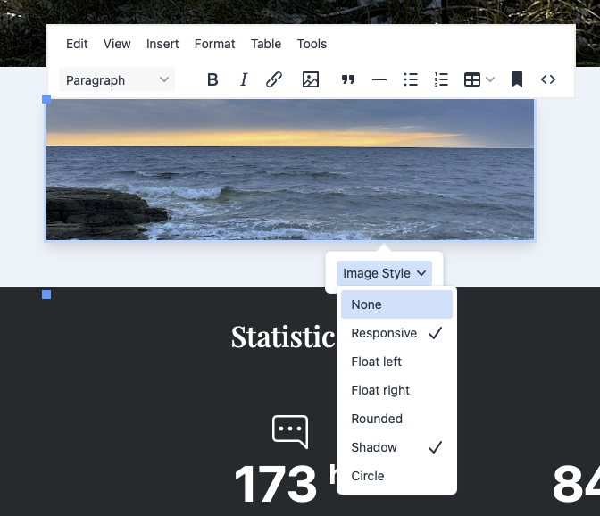The width and height of the screenshot is (600, 516).
Task: Expand the table insert dropdown
Action: click(479, 79)
